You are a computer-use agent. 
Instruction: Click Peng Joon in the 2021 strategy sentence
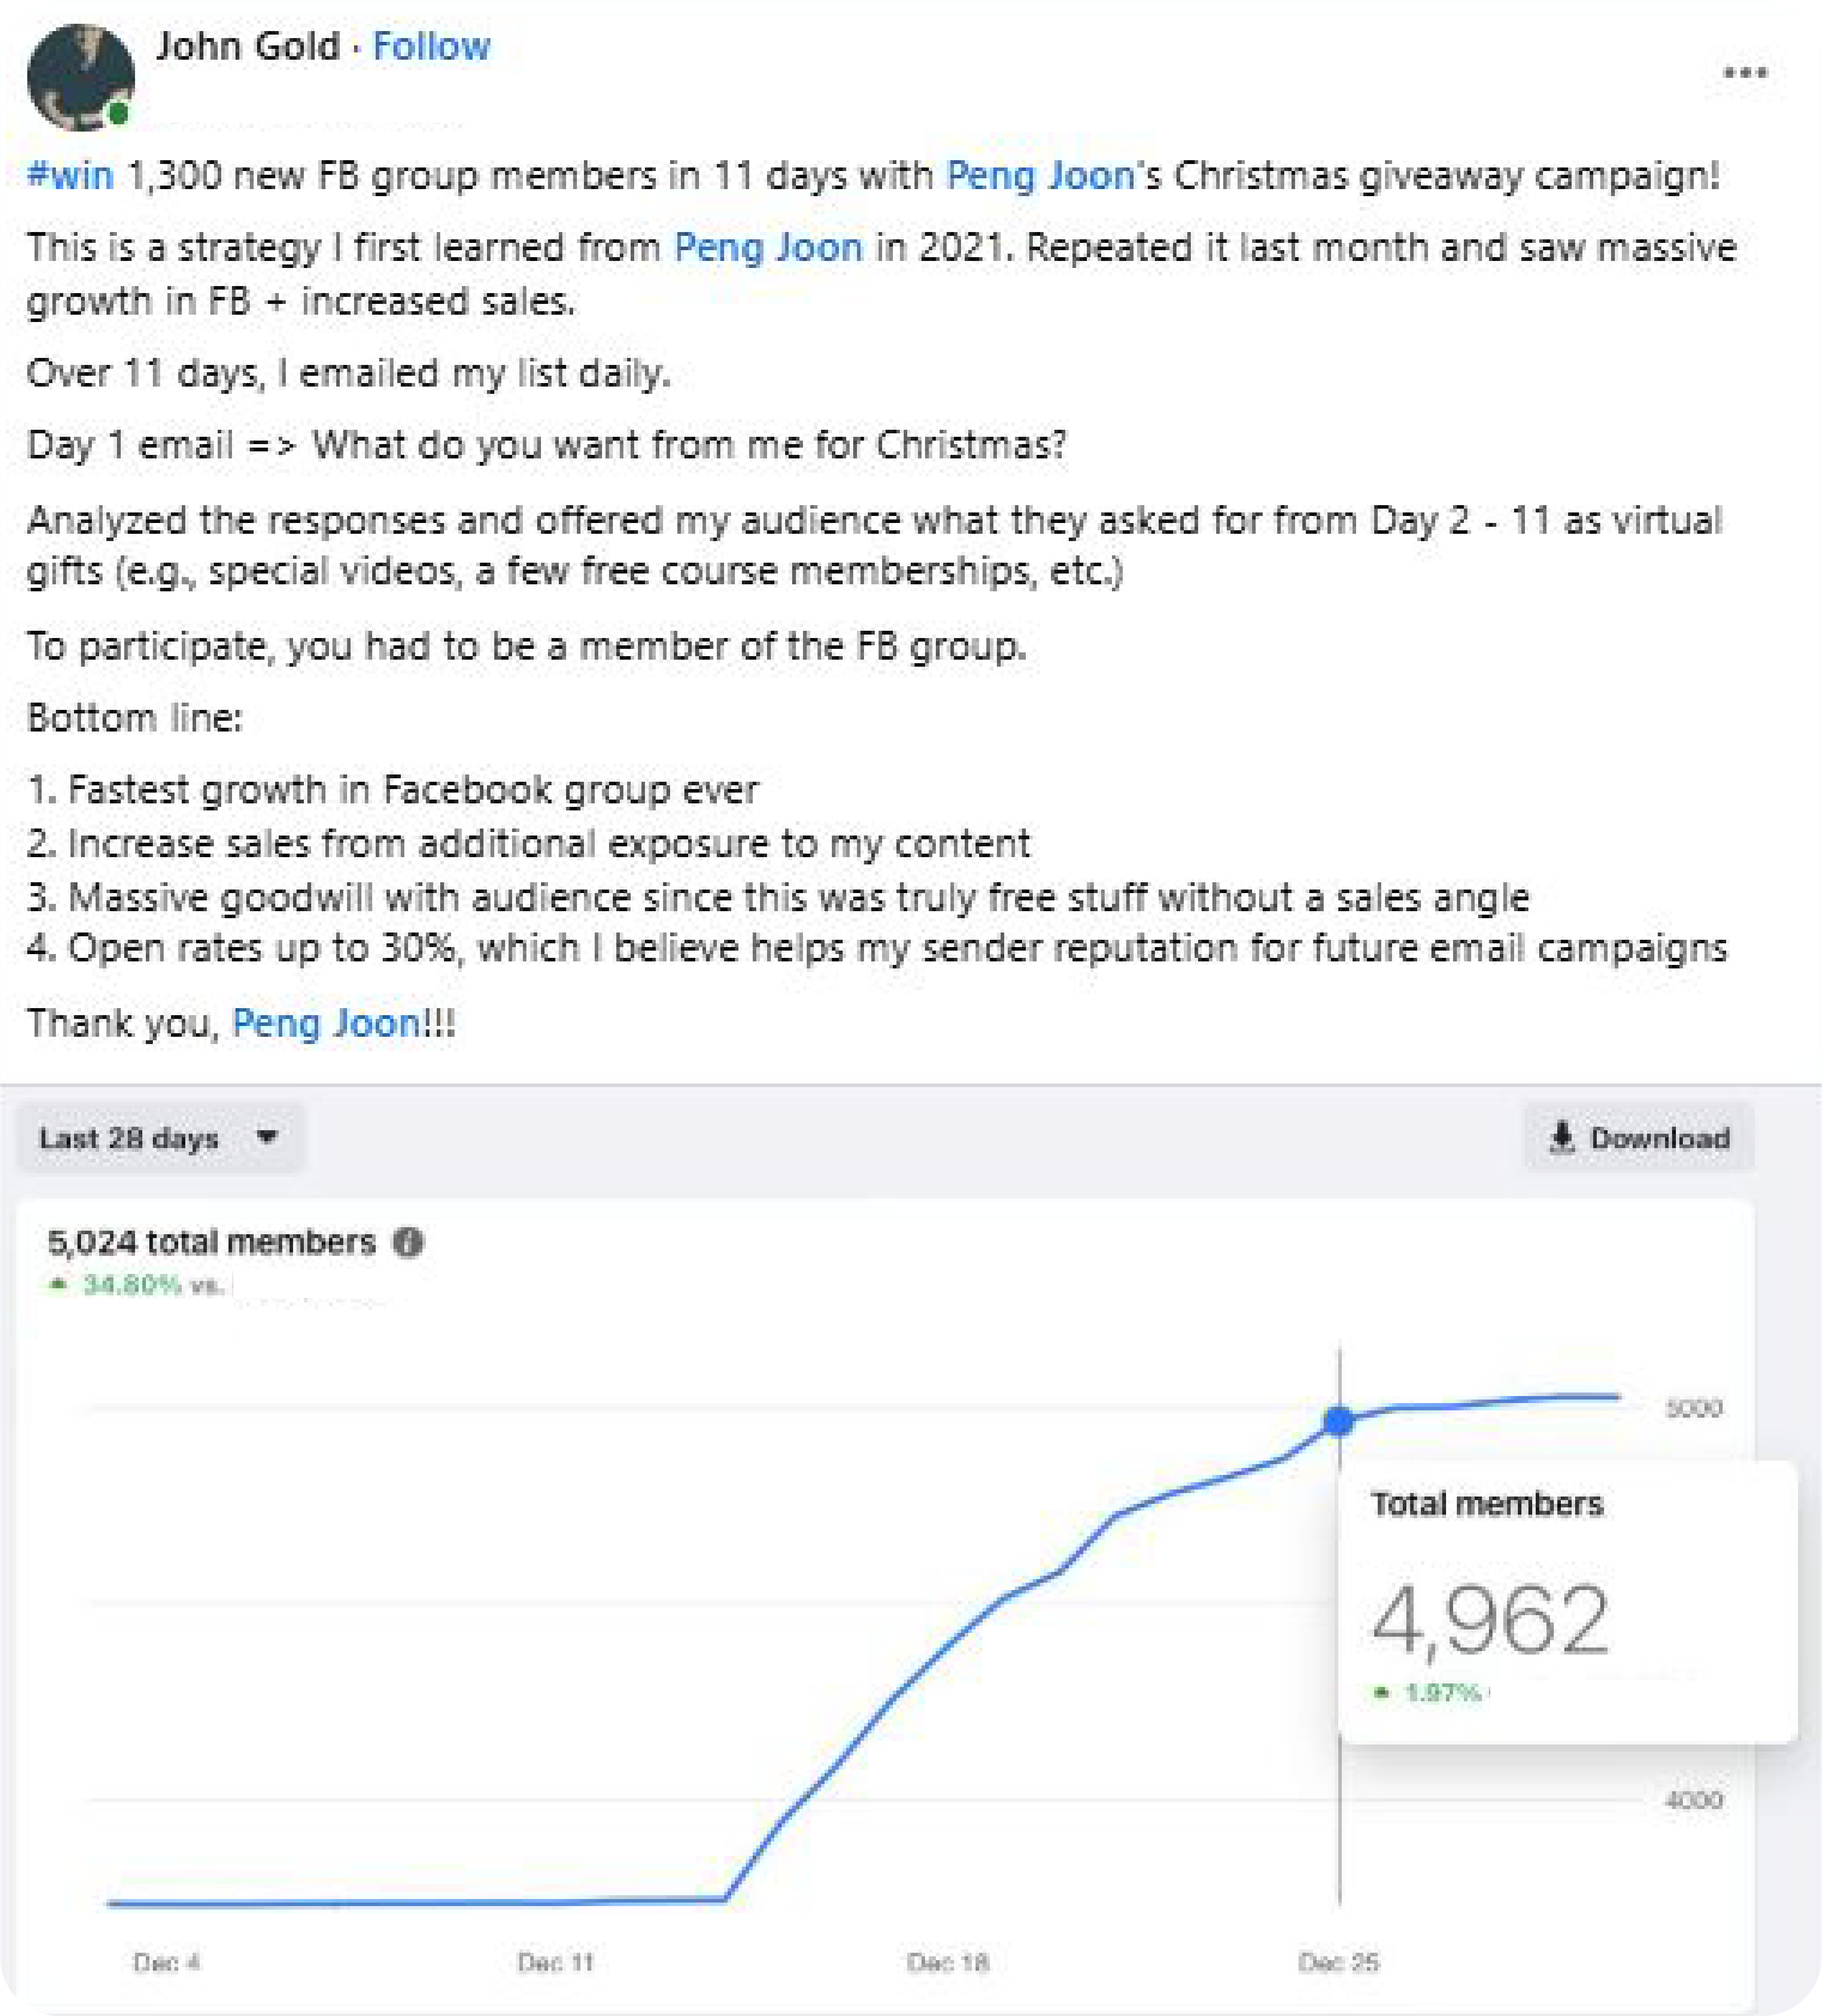(x=768, y=247)
